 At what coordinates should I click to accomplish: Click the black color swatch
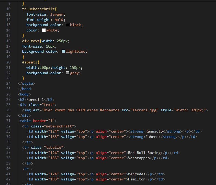coord(68,25)
